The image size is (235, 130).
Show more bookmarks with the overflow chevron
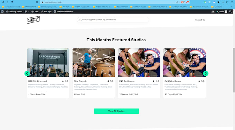coord(232,7)
